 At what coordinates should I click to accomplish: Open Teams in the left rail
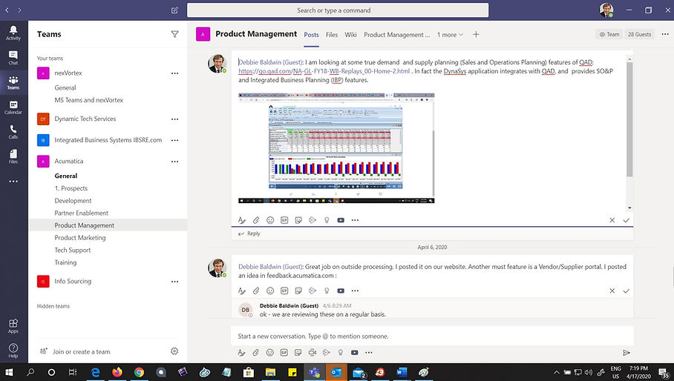[13, 82]
